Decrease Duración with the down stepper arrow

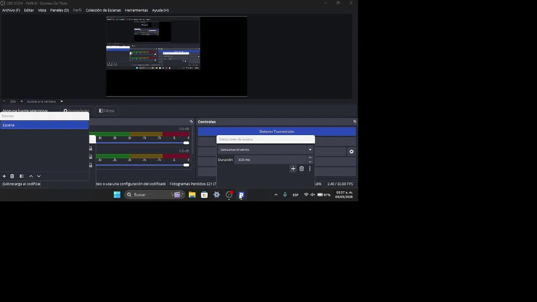310,162
